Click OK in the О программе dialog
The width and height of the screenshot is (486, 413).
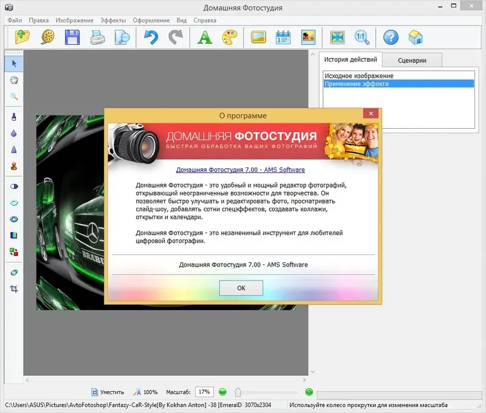(241, 288)
